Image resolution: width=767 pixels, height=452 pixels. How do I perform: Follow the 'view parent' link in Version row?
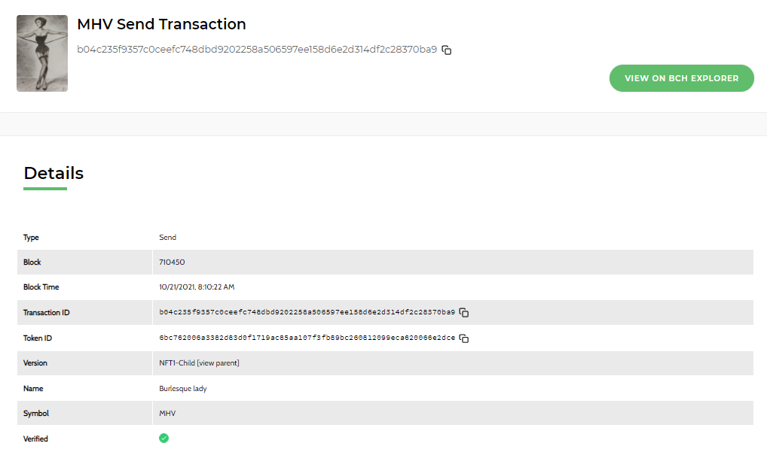218,363
